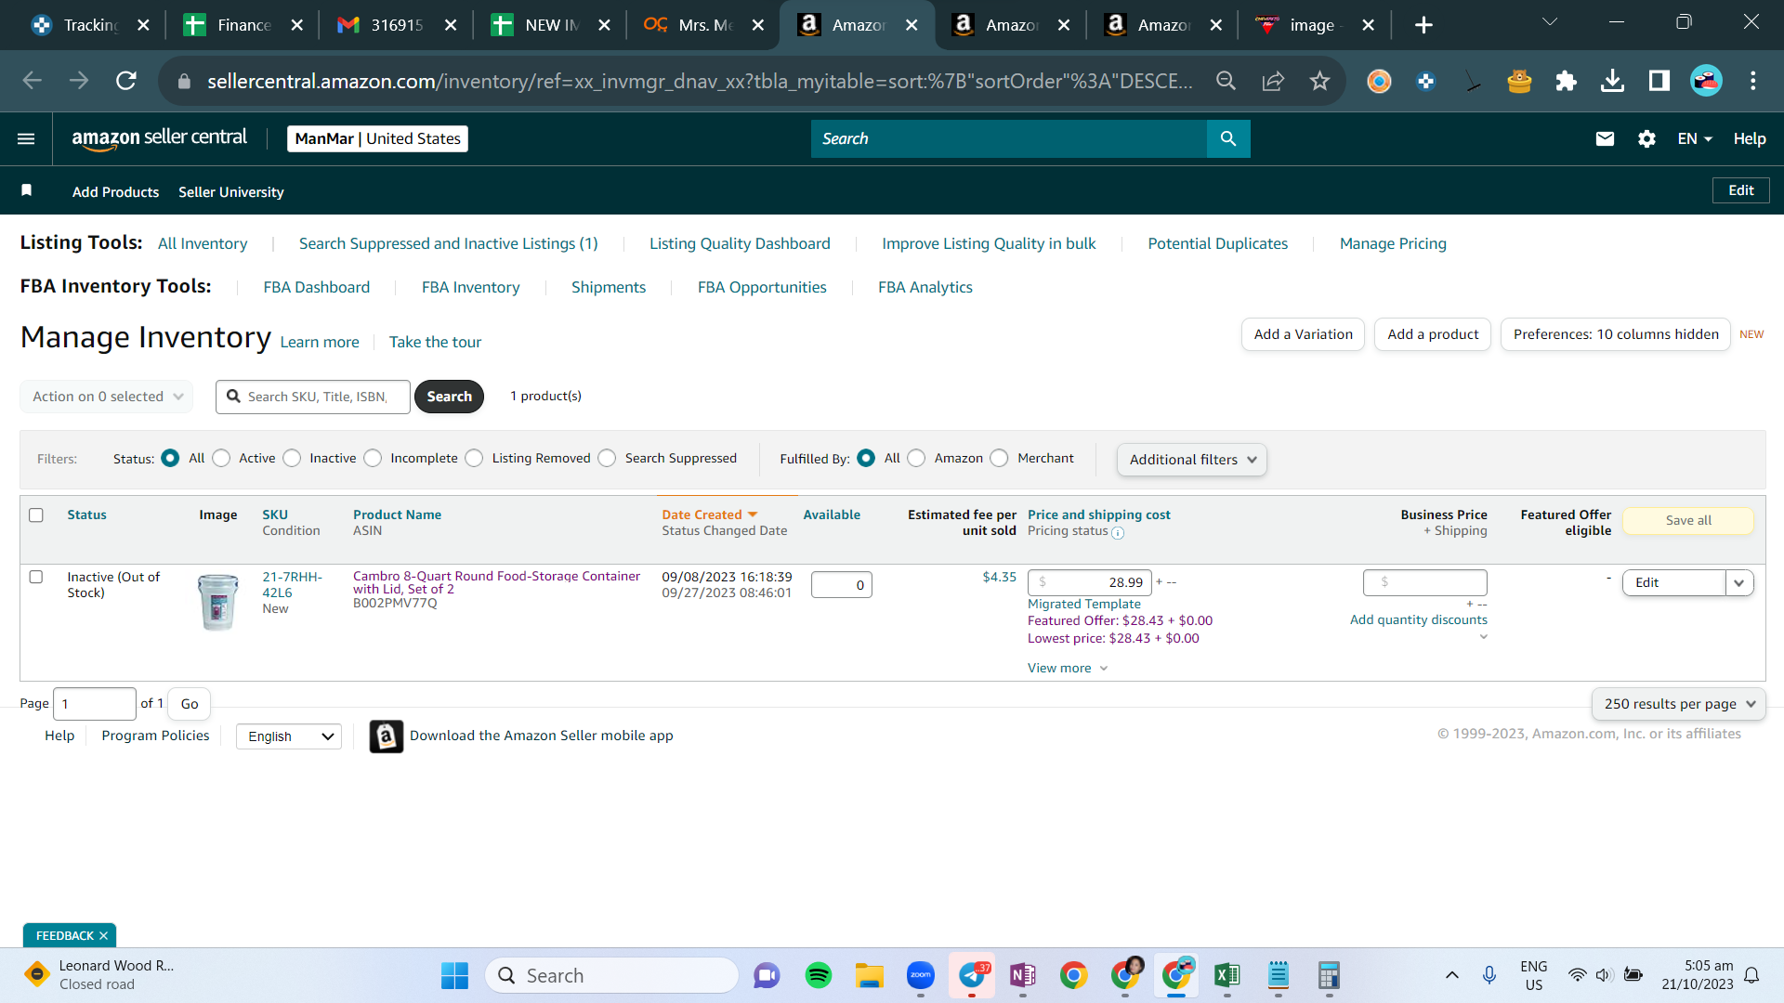Open the Calculator app from the taskbar
The height and width of the screenshot is (1003, 1784).
point(1330,975)
